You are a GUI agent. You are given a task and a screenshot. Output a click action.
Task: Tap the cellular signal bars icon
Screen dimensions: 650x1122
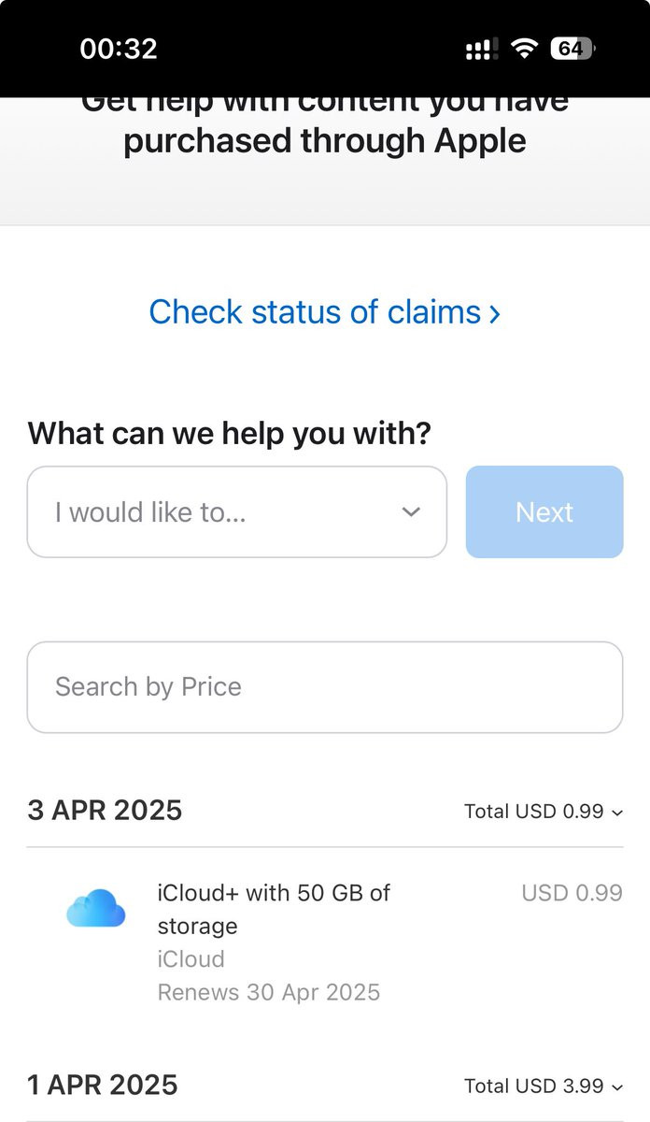coord(481,49)
